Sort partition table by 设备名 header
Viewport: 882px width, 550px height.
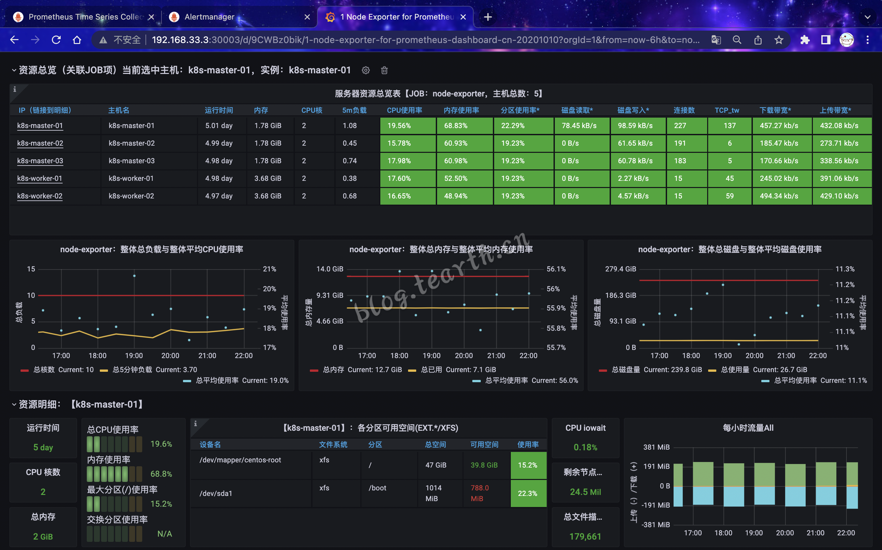[x=210, y=444]
